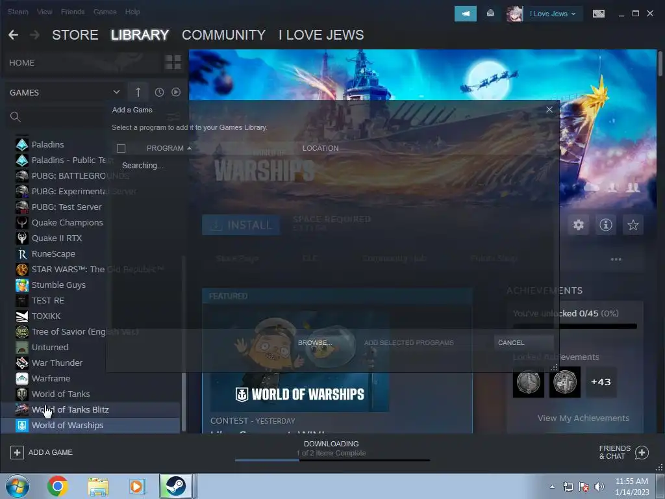
Task: Open the I Love Jews account dropdown
Action: tap(552, 14)
